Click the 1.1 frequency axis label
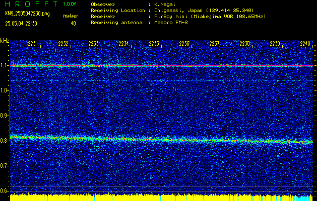This screenshot has height=201, width=317. pos(4,66)
